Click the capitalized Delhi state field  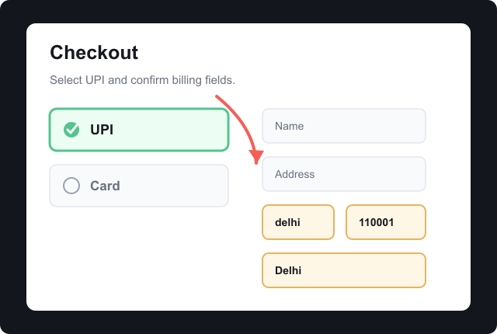click(x=344, y=270)
